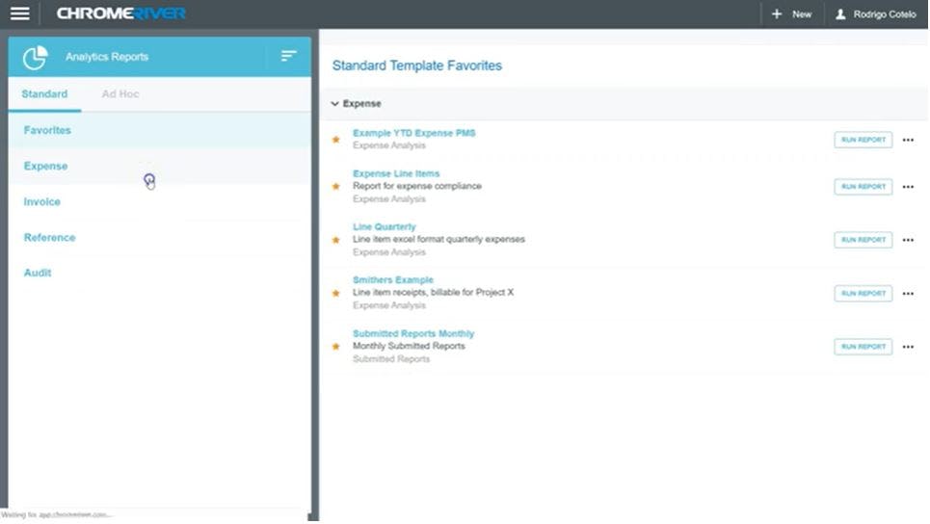The image size is (930, 524).
Task: Click 'Line item receipts, billable for Project X'
Action: click(x=433, y=292)
